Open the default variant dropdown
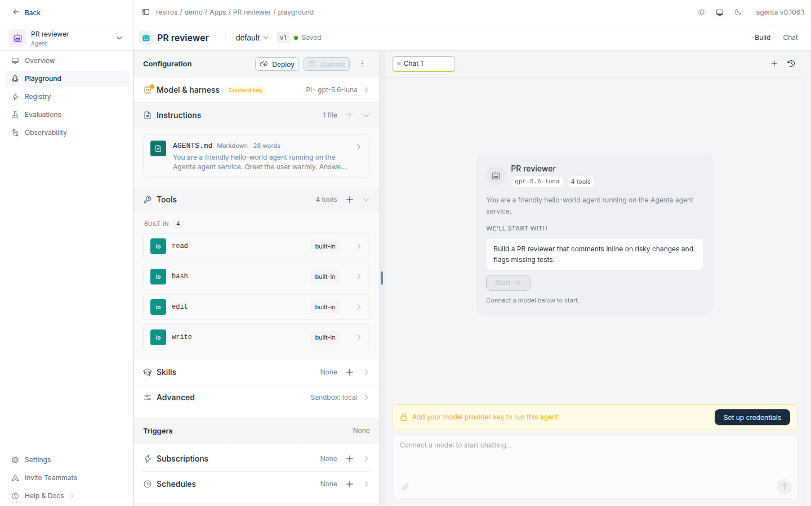The image size is (811, 506). pyautogui.click(x=252, y=38)
